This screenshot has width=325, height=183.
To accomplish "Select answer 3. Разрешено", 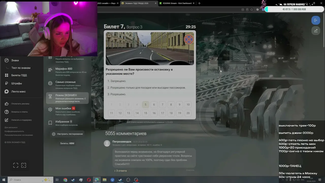I will pos(150,94).
